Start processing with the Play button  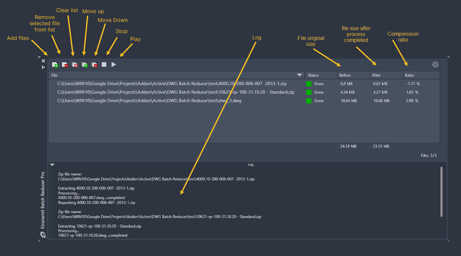pyautogui.click(x=114, y=65)
